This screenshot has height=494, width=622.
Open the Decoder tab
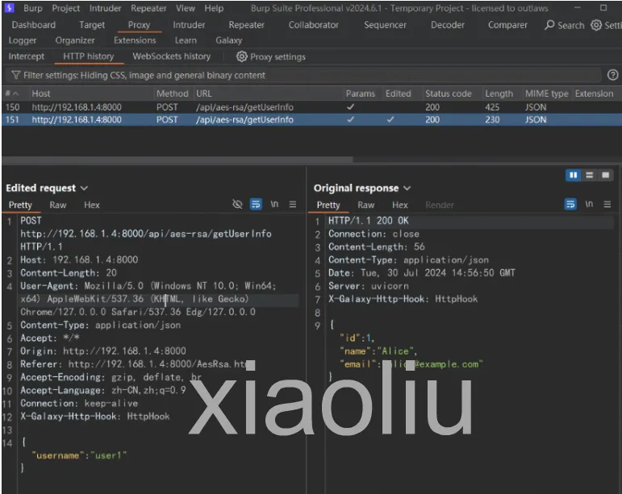pyautogui.click(x=448, y=25)
